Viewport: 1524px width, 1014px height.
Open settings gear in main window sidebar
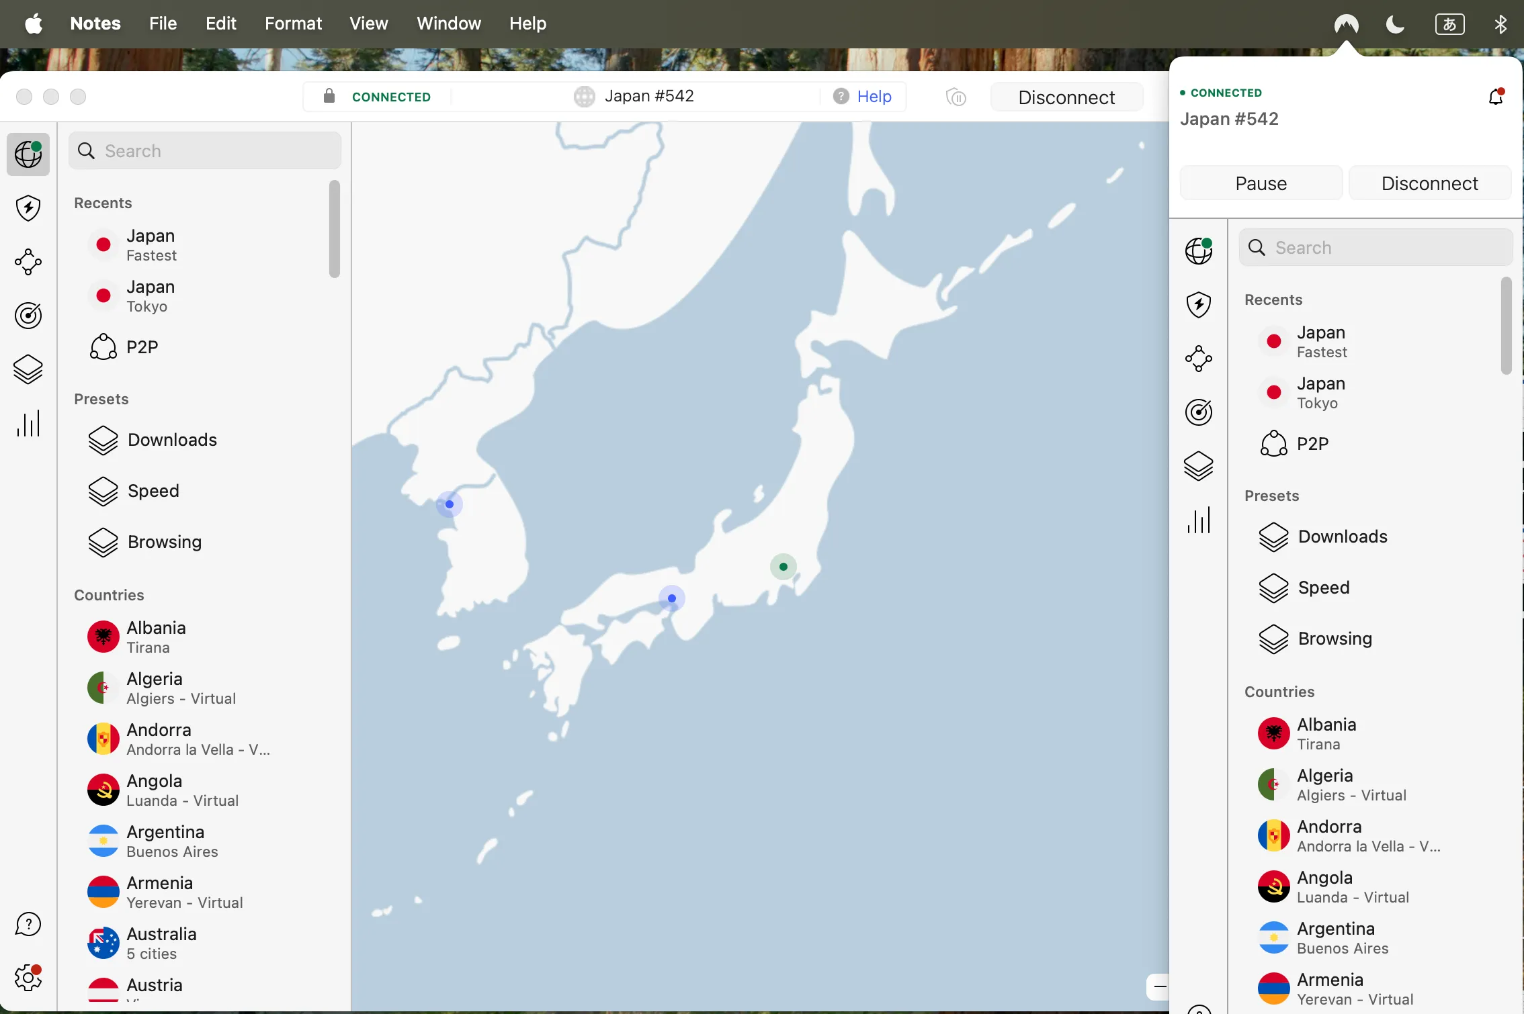(x=28, y=978)
